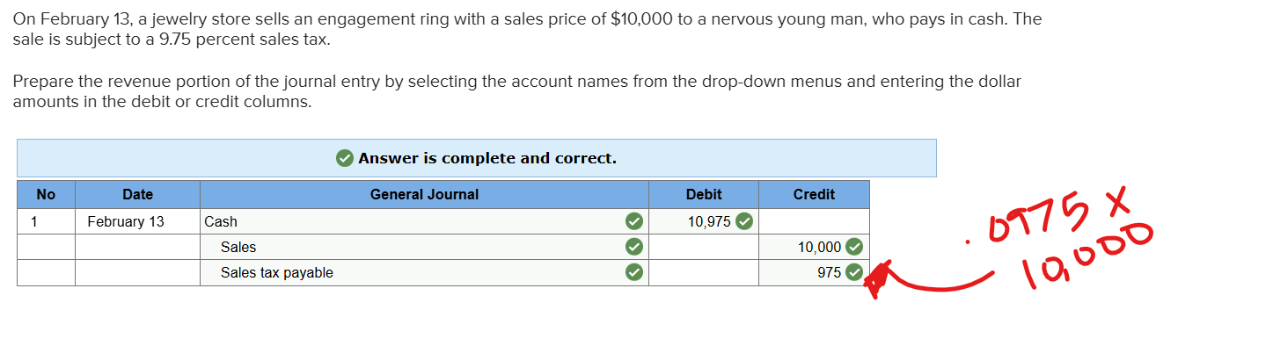1273x339 pixels.
Task: Click the green checkmark beside Cash row
Action: pos(633,221)
